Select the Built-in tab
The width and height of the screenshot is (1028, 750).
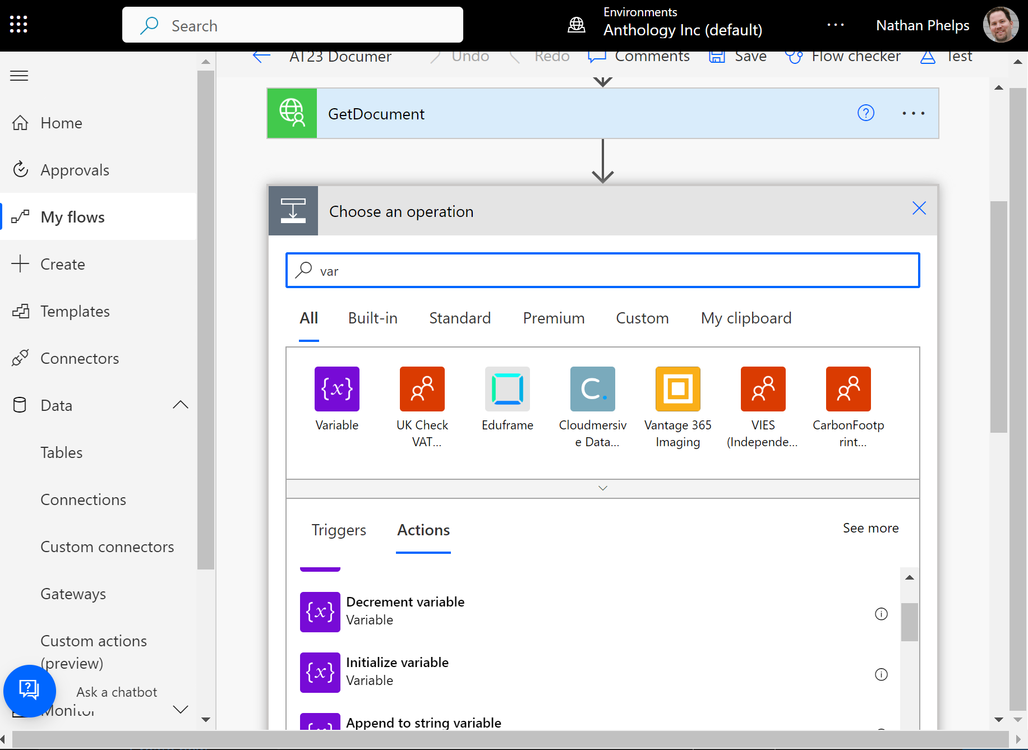click(372, 318)
